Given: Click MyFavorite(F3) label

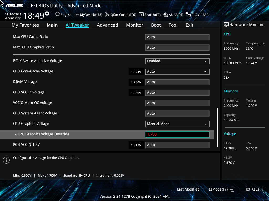Looking at the screenshot, I should coord(91,15).
